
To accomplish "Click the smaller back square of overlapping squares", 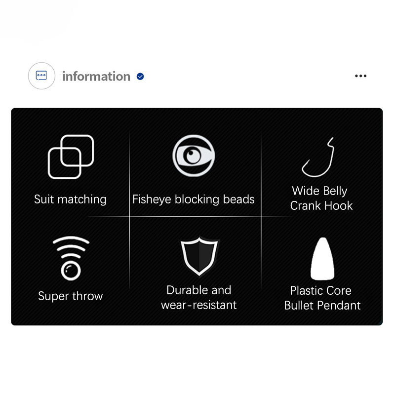I will [78, 151].
